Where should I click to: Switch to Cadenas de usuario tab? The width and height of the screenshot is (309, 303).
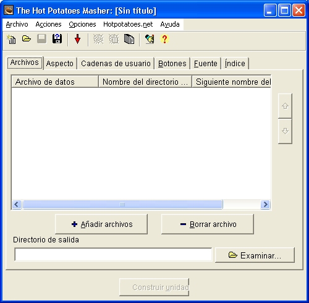[116, 64]
